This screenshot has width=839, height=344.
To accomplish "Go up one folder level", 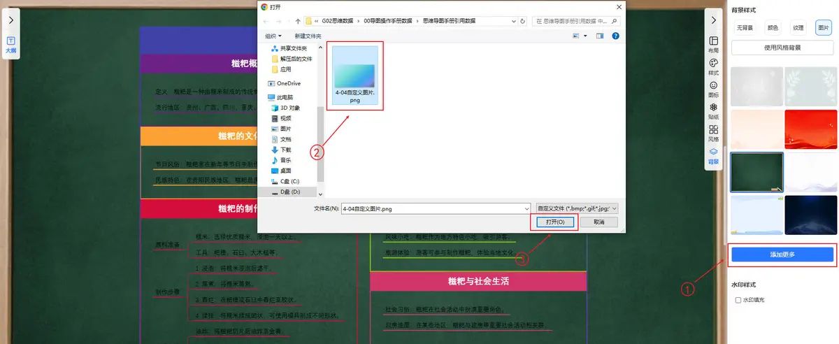I will pos(299,21).
